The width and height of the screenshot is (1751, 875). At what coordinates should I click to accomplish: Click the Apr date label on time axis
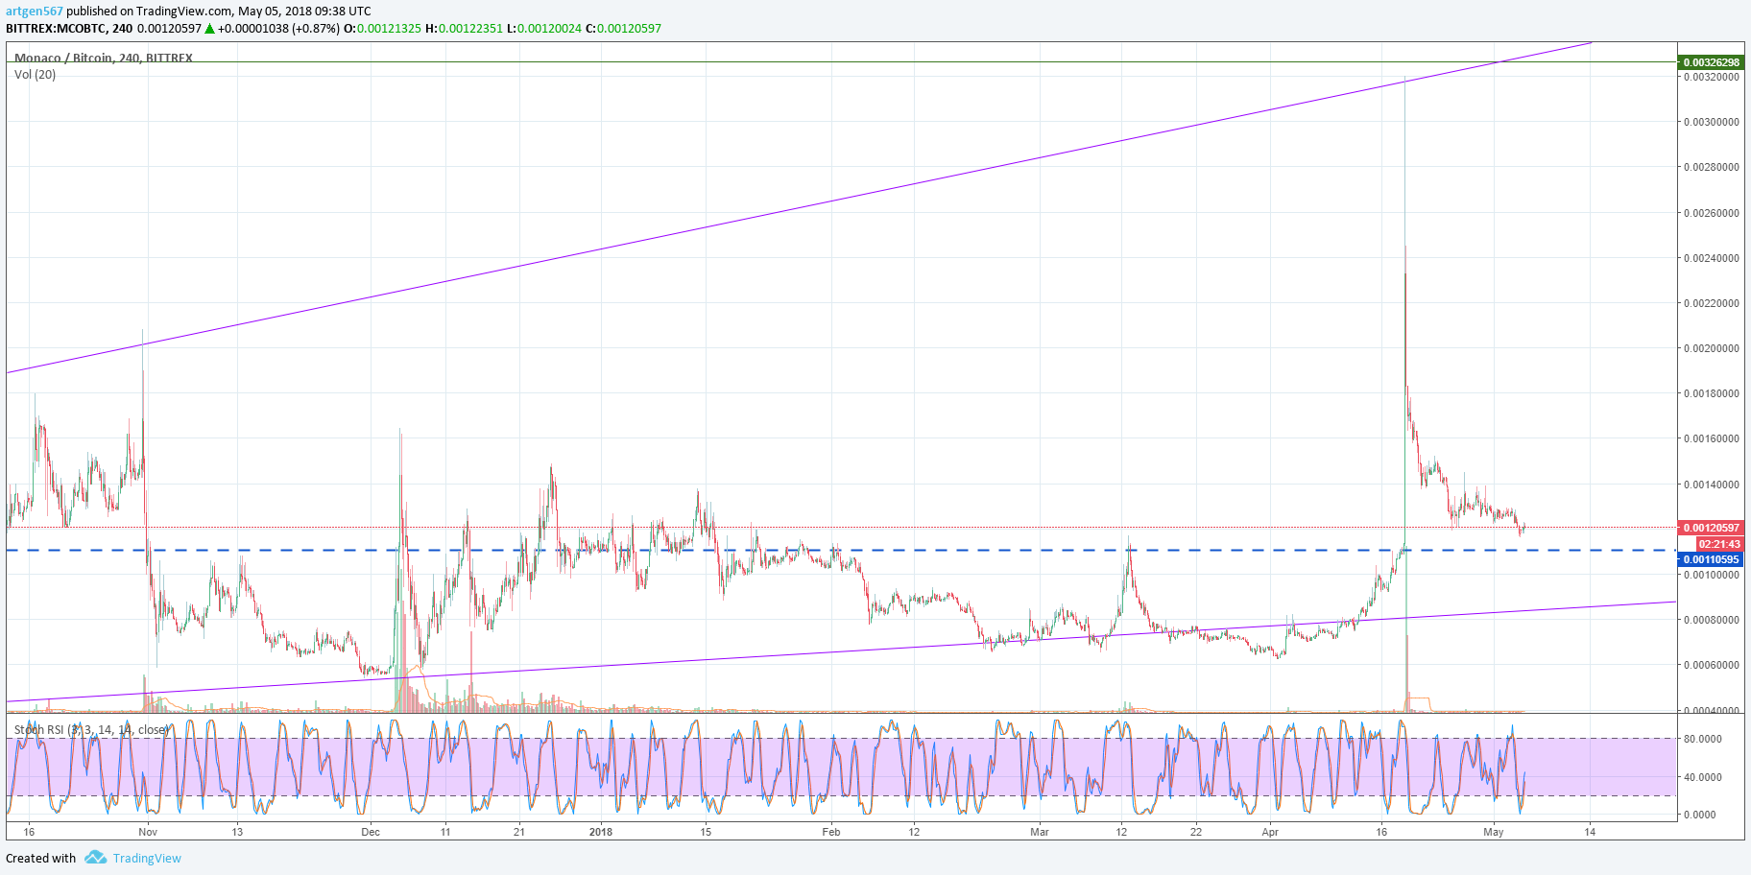tap(1270, 832)
